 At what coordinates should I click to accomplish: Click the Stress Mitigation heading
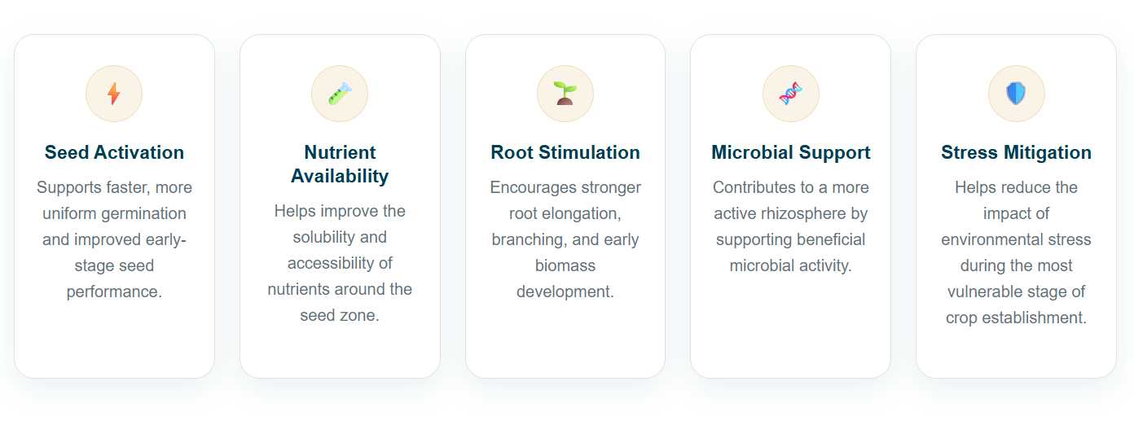(1016, 152)
